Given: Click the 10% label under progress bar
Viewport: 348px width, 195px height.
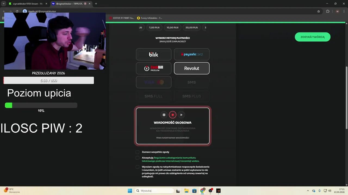Looking at the screenshot, I should 41,111.
